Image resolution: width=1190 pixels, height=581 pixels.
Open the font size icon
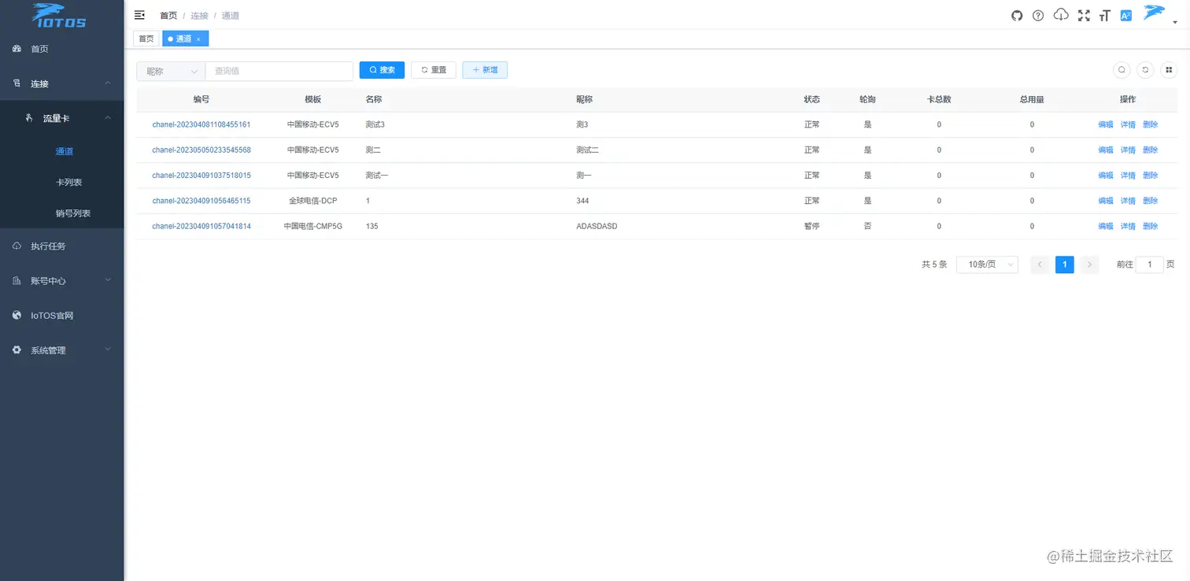(1104, 16)
